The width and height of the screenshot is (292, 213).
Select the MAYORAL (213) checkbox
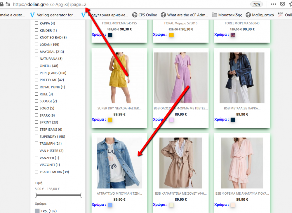tap(36, 52)
